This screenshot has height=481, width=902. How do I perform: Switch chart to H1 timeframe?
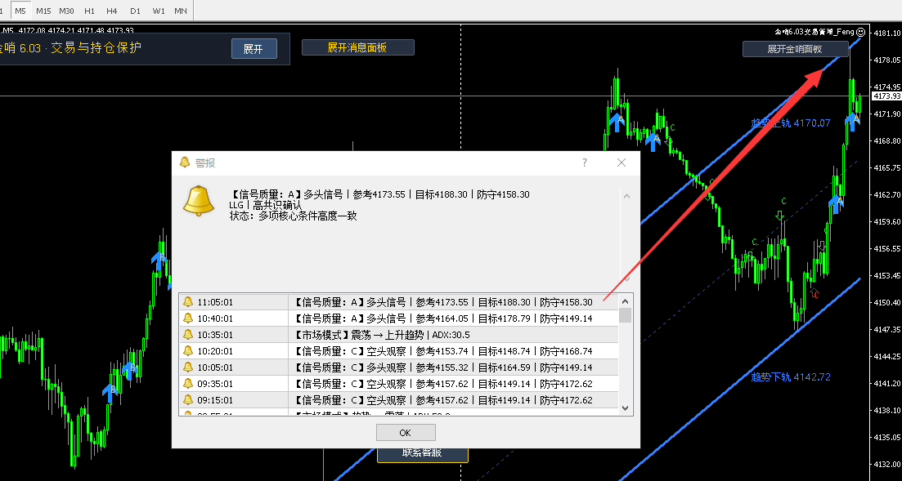[89, 11]
